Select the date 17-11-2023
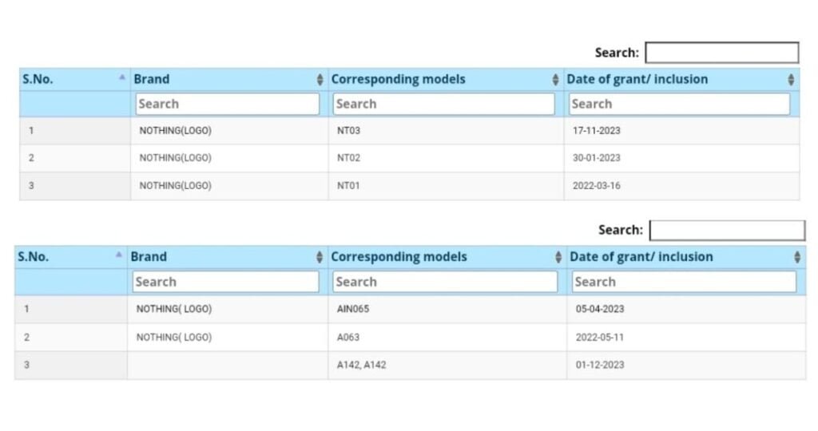 pyautogui.click(x=596, y=131)
